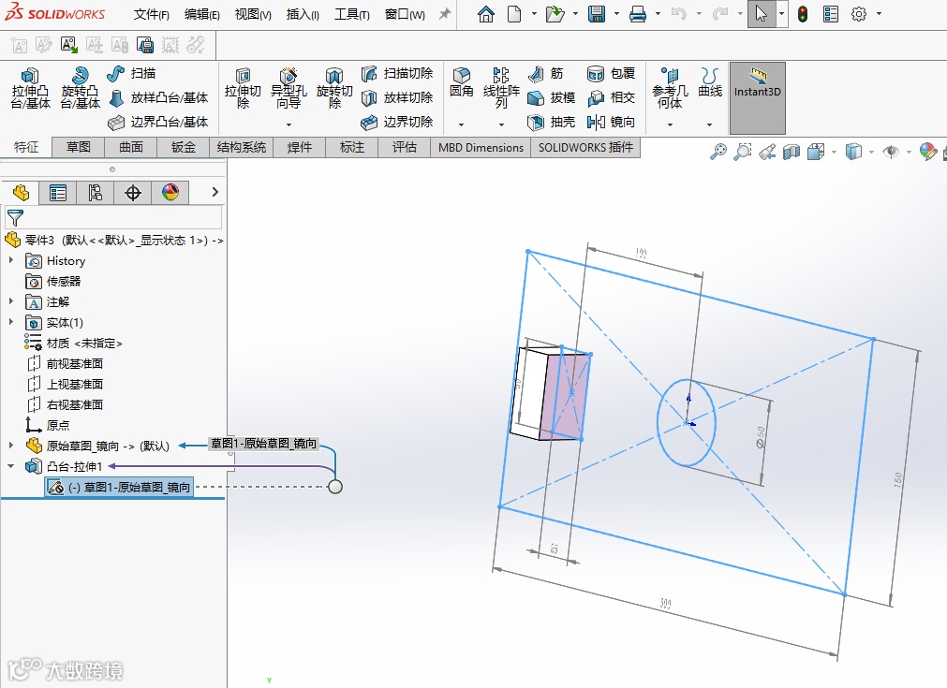Select the 旋转凸台/基体 revolve boss tool
The width and height of the screenshot is (947, 688).
[80, 89]
